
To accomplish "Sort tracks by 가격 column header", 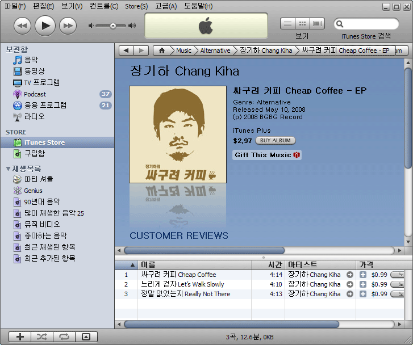I will (380, 265).
